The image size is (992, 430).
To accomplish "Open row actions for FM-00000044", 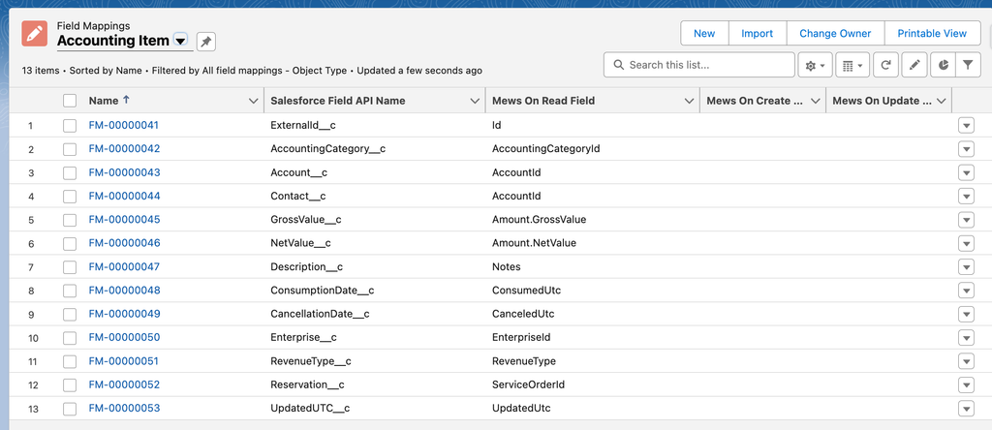I will (x=966, y=196).
